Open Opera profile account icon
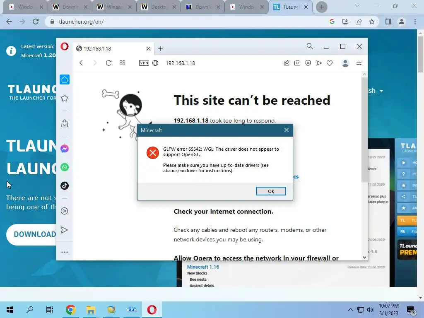Image resolution: width=424 pixels, height=318 pixels. click(x=345, y=63)
